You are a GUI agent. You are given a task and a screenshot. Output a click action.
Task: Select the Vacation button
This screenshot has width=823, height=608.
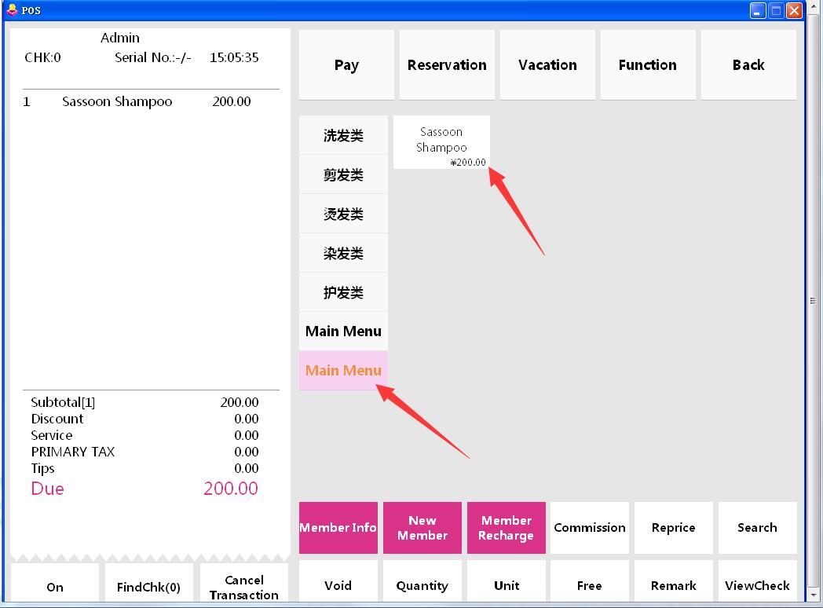click(x=547, y=64)
